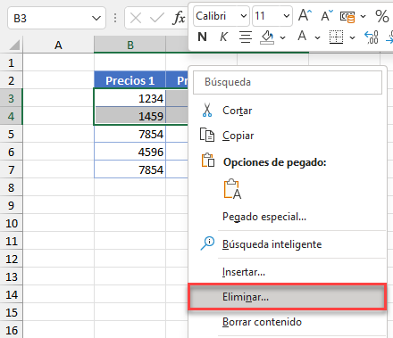Choose Eliminar... from context menu
This screenshot has width=393, height=338.
[288, 297]
